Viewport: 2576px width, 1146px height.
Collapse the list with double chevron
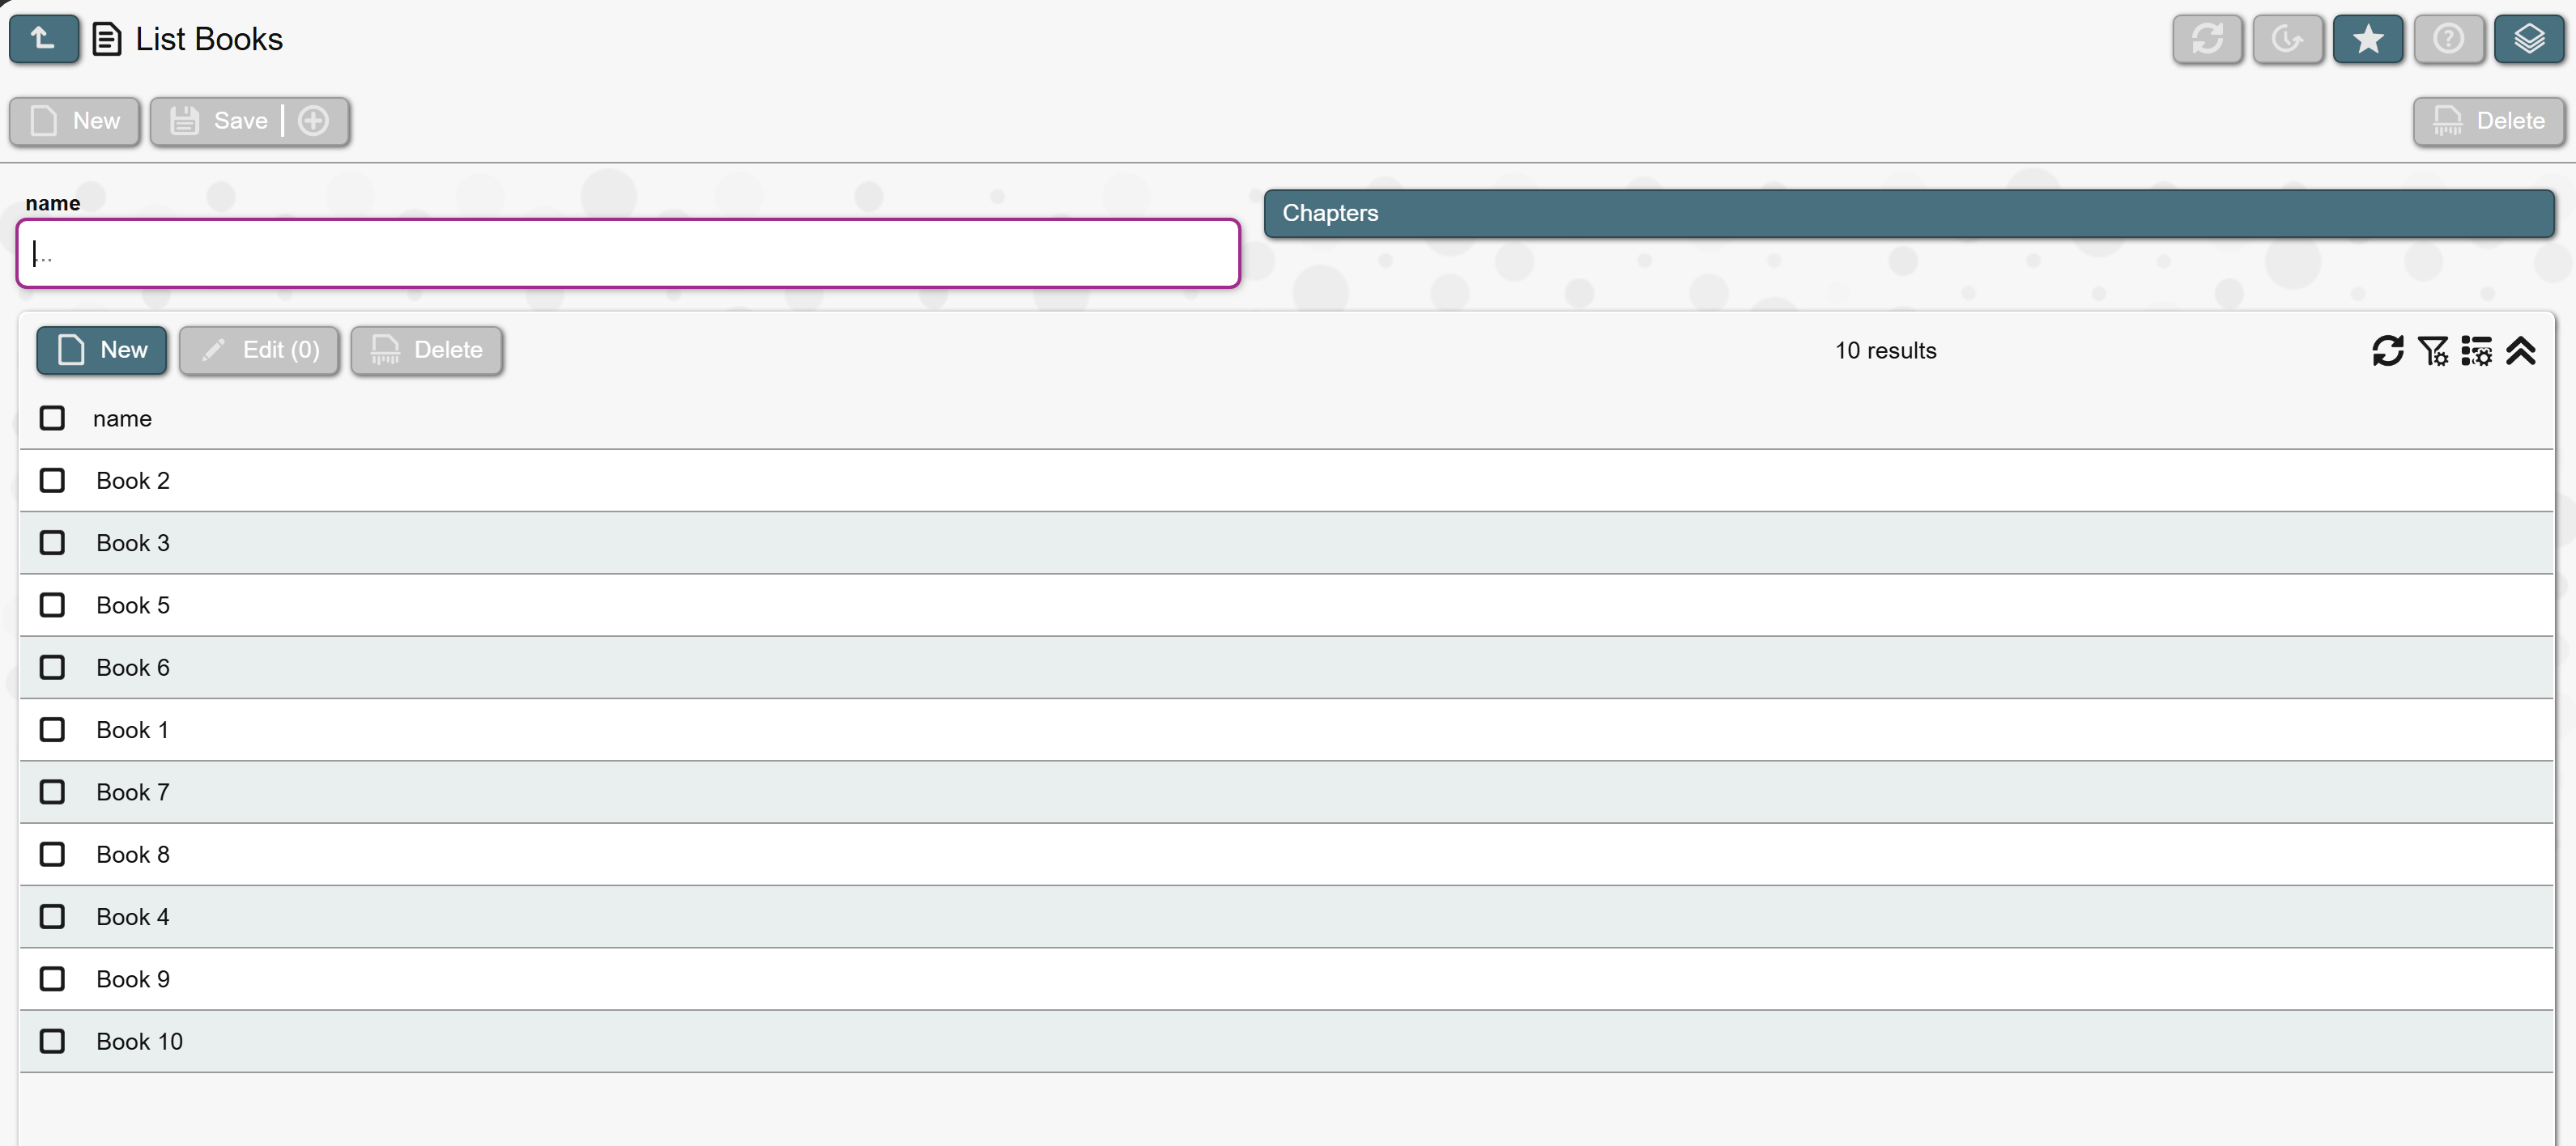2520,350
